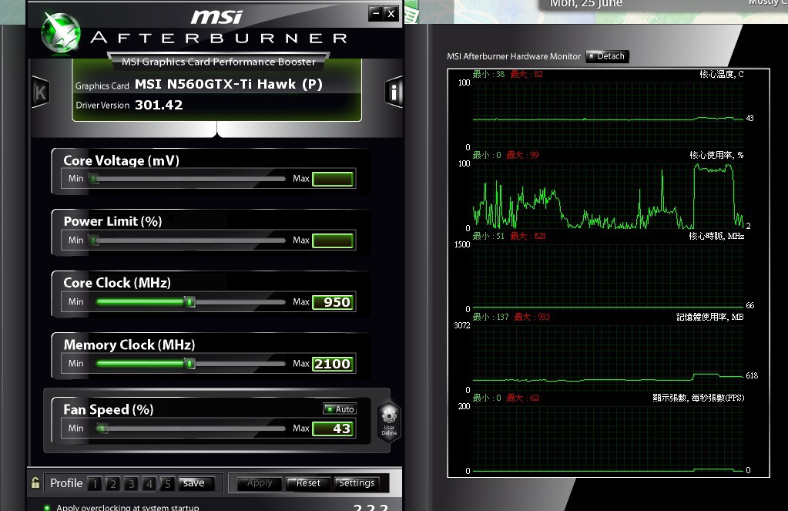This screenshot has width=788, height=511.
Task: Select profile slot 2
Action: [x=113, y=483]
